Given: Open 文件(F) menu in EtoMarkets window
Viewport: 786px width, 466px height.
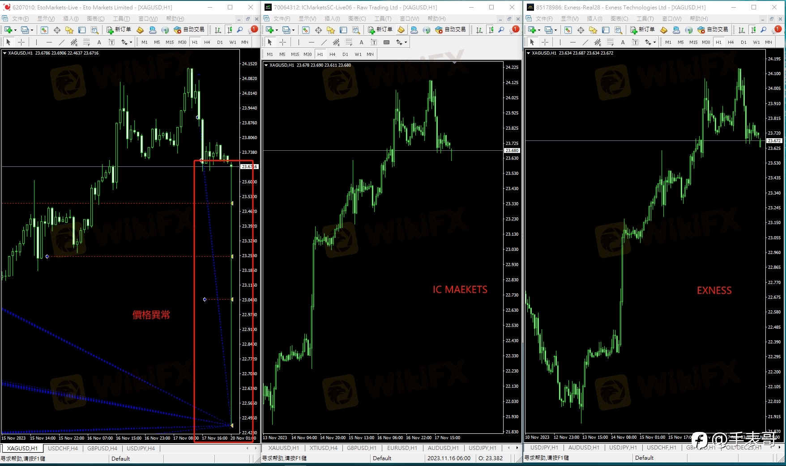Looking at the screenshot, I should (x=20, y=18).
